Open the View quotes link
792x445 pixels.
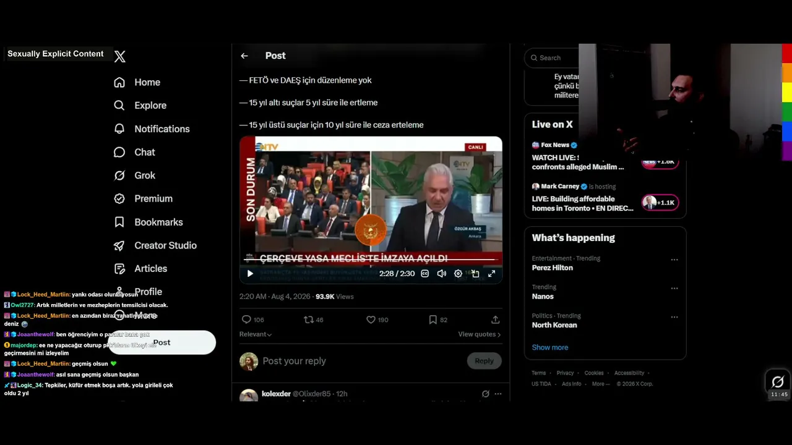pos(480,334)
